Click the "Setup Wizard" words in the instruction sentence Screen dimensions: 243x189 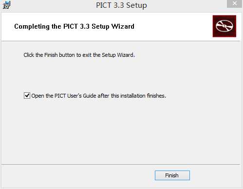click(118, 55)
